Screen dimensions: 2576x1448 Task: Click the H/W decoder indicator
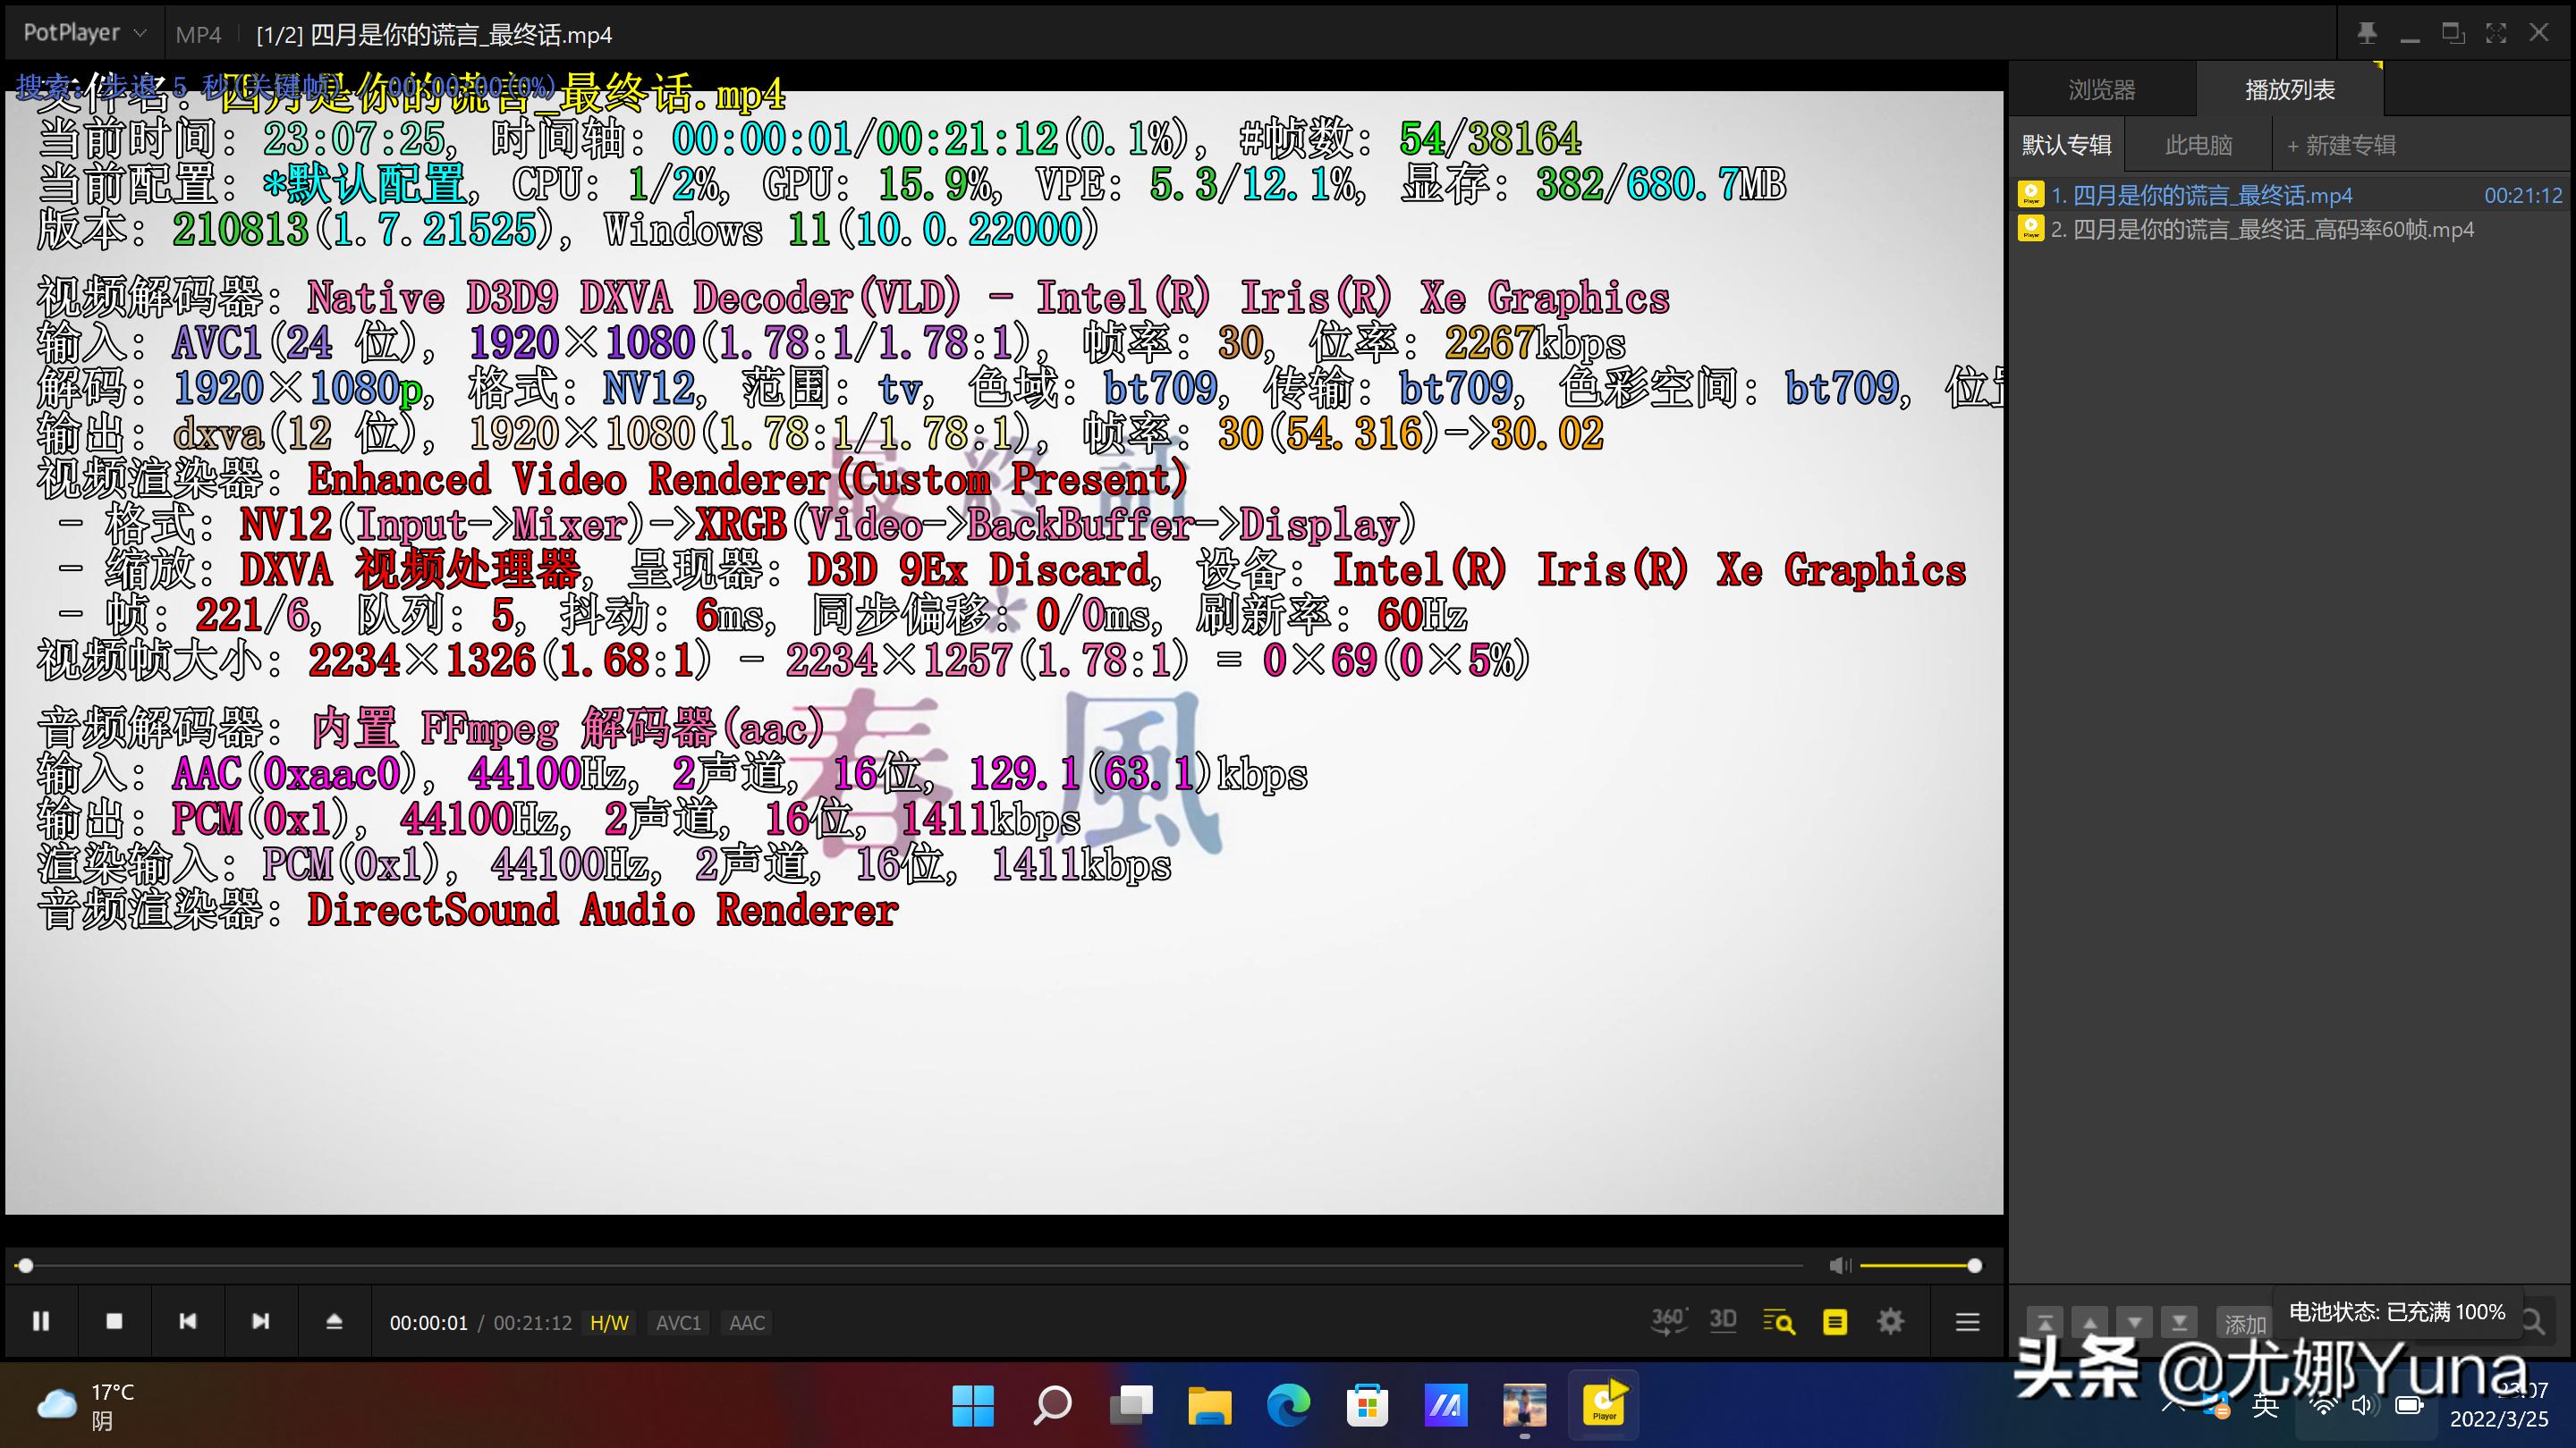pos(609,1323)
